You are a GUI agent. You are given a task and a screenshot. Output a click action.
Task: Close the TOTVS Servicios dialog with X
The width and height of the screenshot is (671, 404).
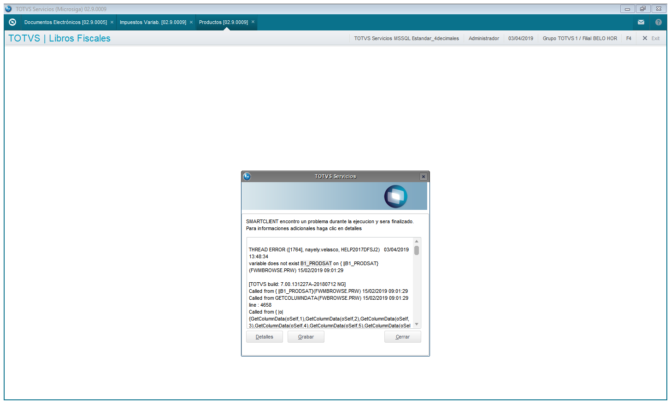(x=424, y=177)
